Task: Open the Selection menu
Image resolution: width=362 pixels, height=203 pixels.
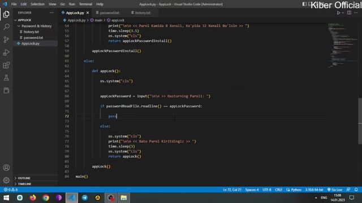Action: point(38,4)
